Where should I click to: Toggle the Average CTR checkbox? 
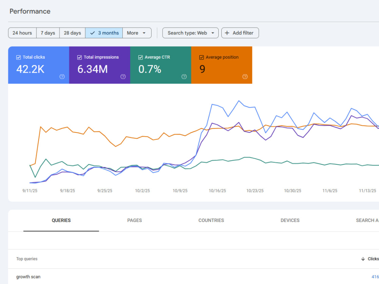pyautogui.click(x=141, y=57)
